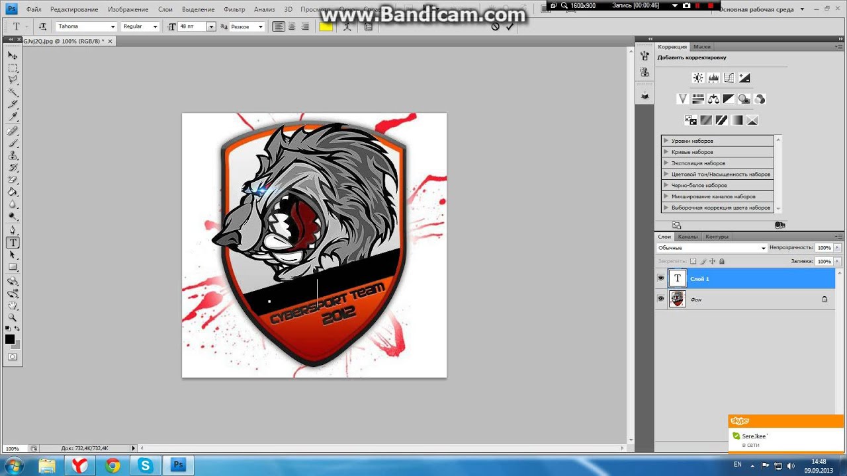Select the Lasso tool
Viewport: 847px width, 476px height.
13,80
